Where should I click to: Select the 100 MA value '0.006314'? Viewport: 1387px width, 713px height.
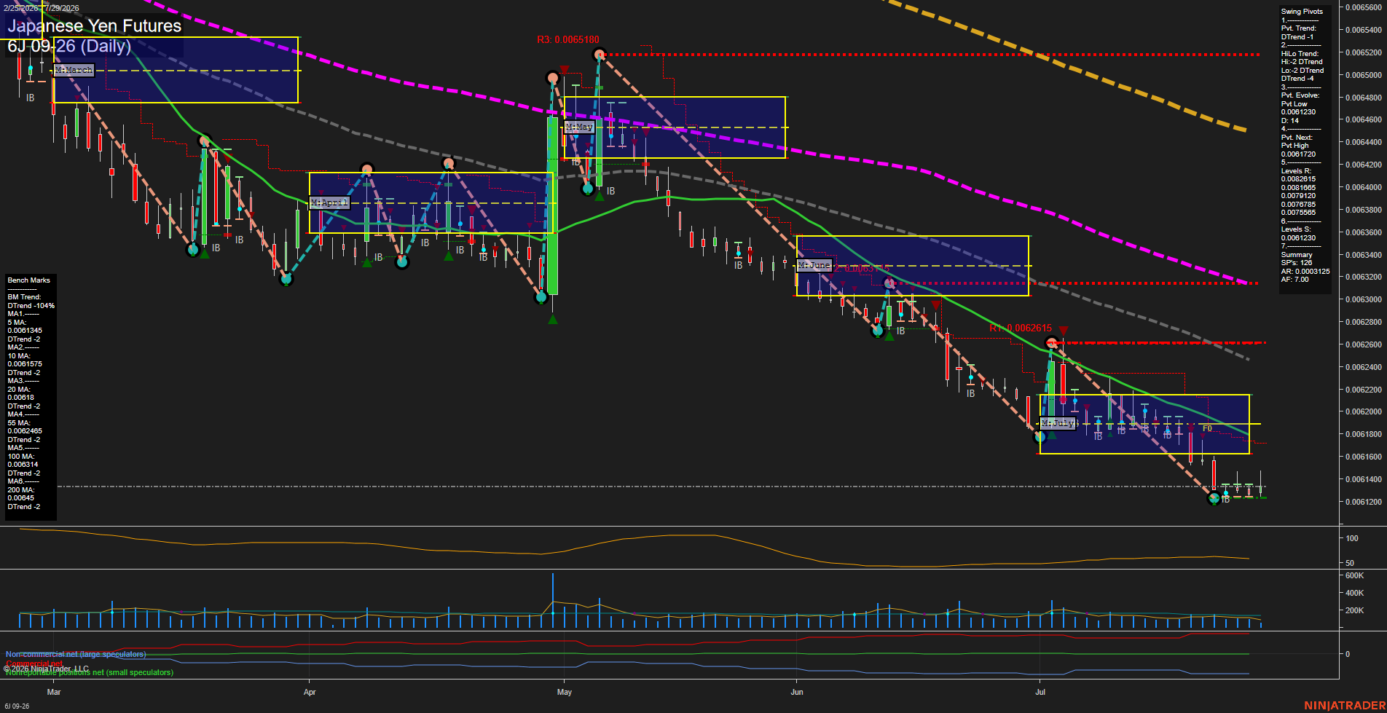pos(23,465)
